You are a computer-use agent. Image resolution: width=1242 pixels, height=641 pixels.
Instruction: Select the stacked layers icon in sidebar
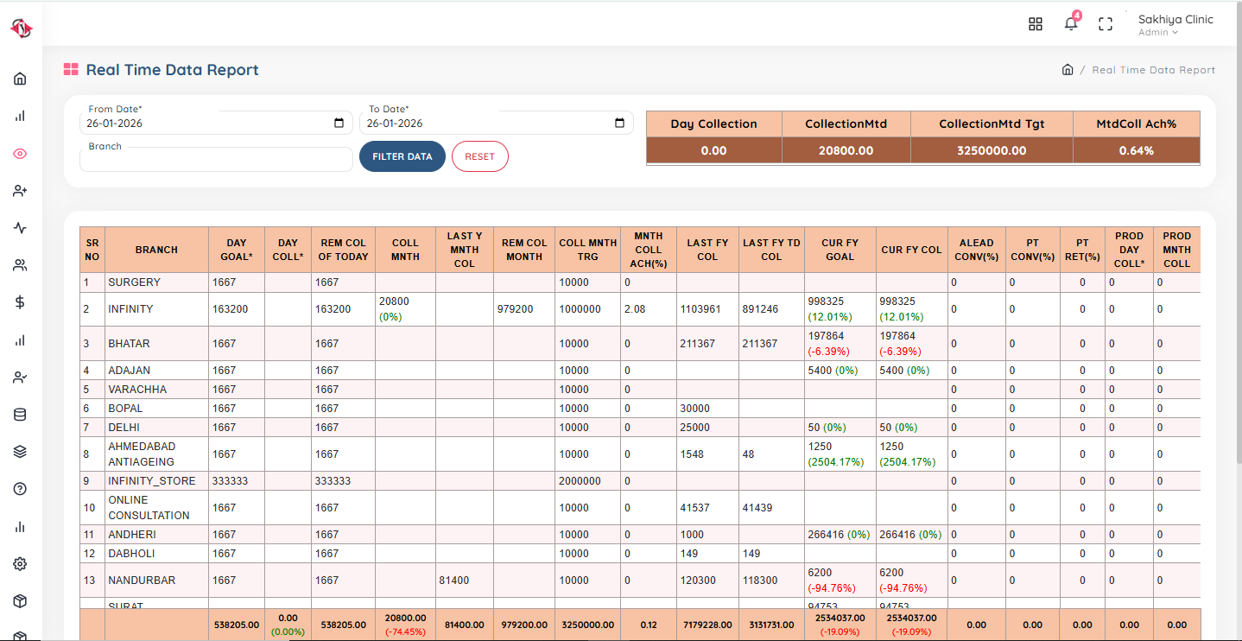[19, 451]
